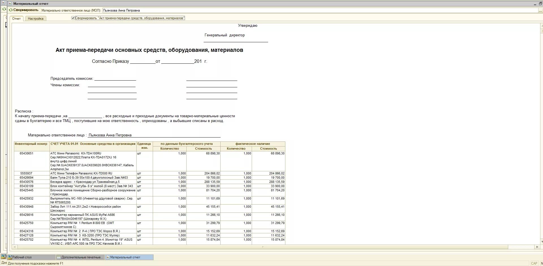Click the 'Члены комиссии' label
This screenshot has height=266, width=543.
[65, 85]
